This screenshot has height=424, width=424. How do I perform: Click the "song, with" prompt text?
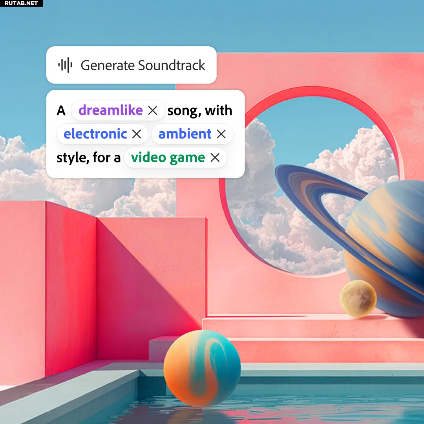[x=200, y=111]
